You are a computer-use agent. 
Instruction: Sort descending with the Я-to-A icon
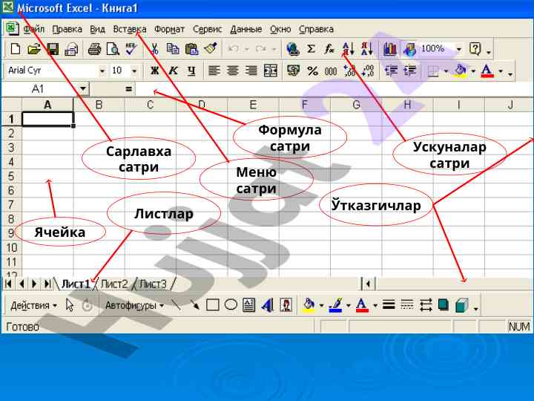(x=367, y=49)
